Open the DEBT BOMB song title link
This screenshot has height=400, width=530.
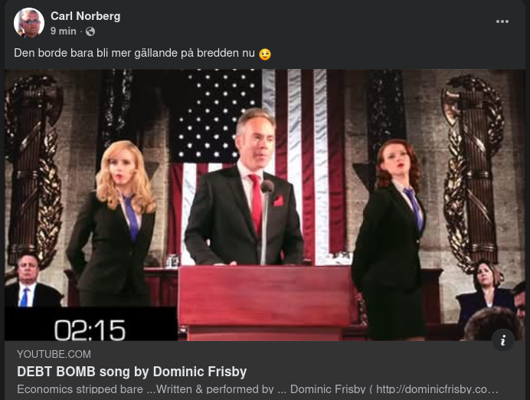pyautogui.click(x=132, y=372)
